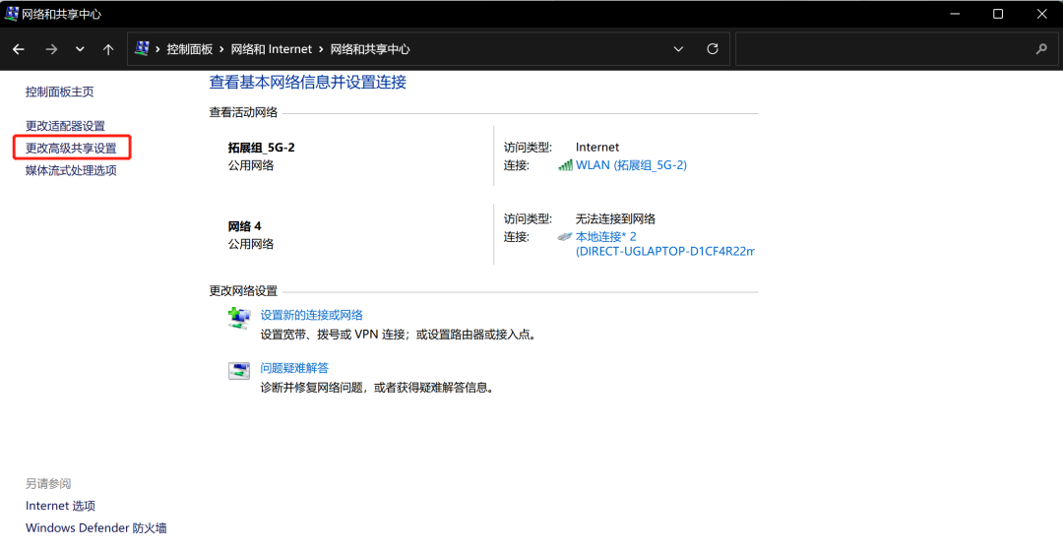Click the set up new connection icon
Image resolution: width=1063 pixels, height=550 pixels.
[239, 318]
